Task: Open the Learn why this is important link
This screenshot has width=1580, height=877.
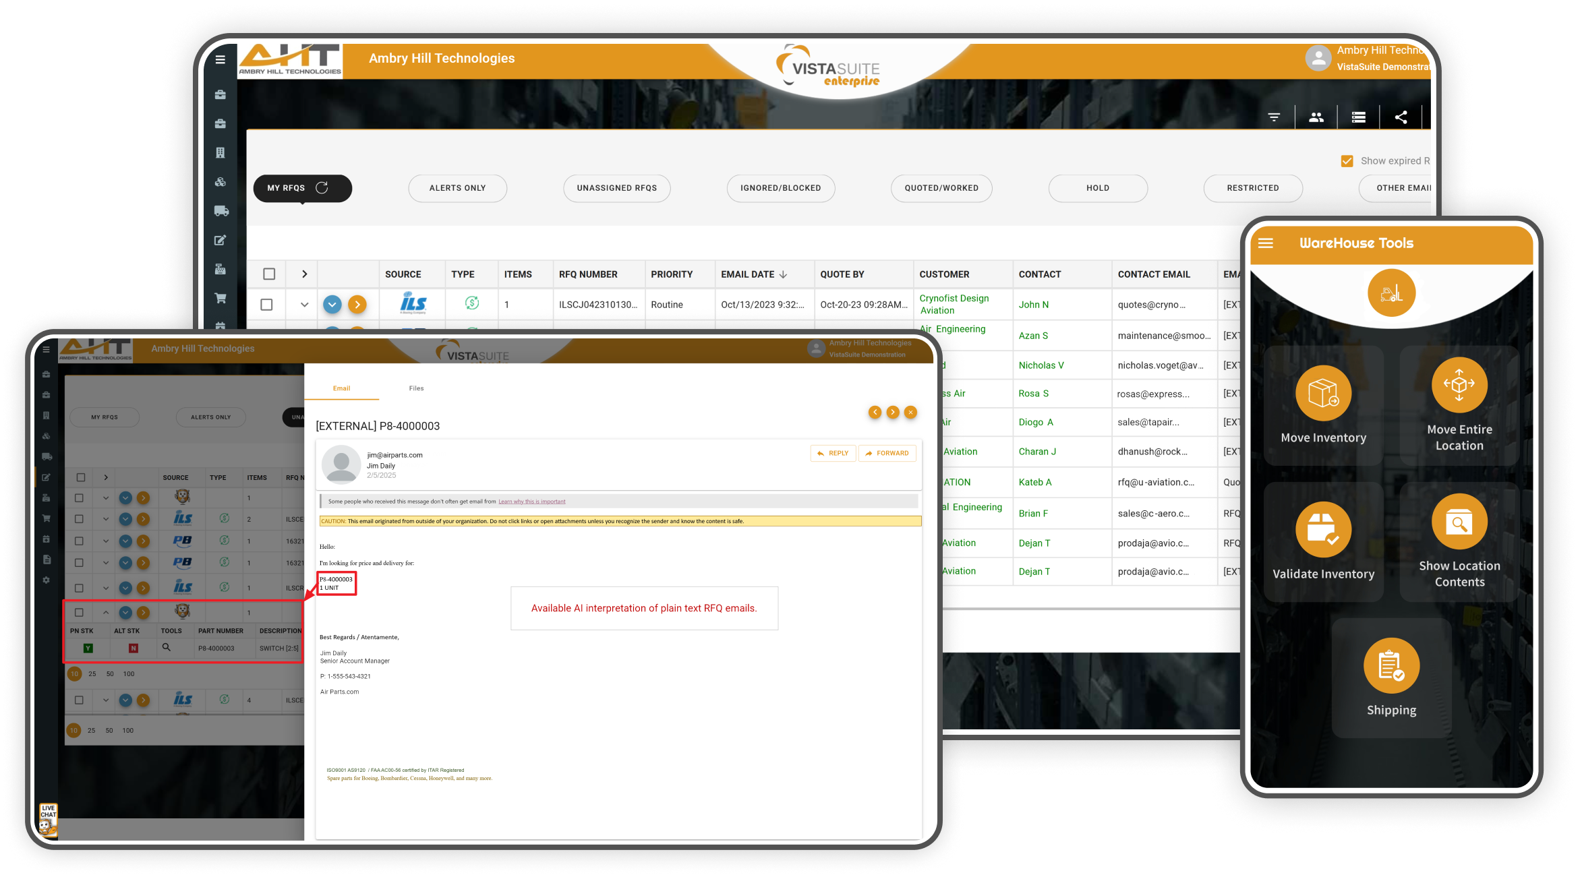Action: pos(532,501)
